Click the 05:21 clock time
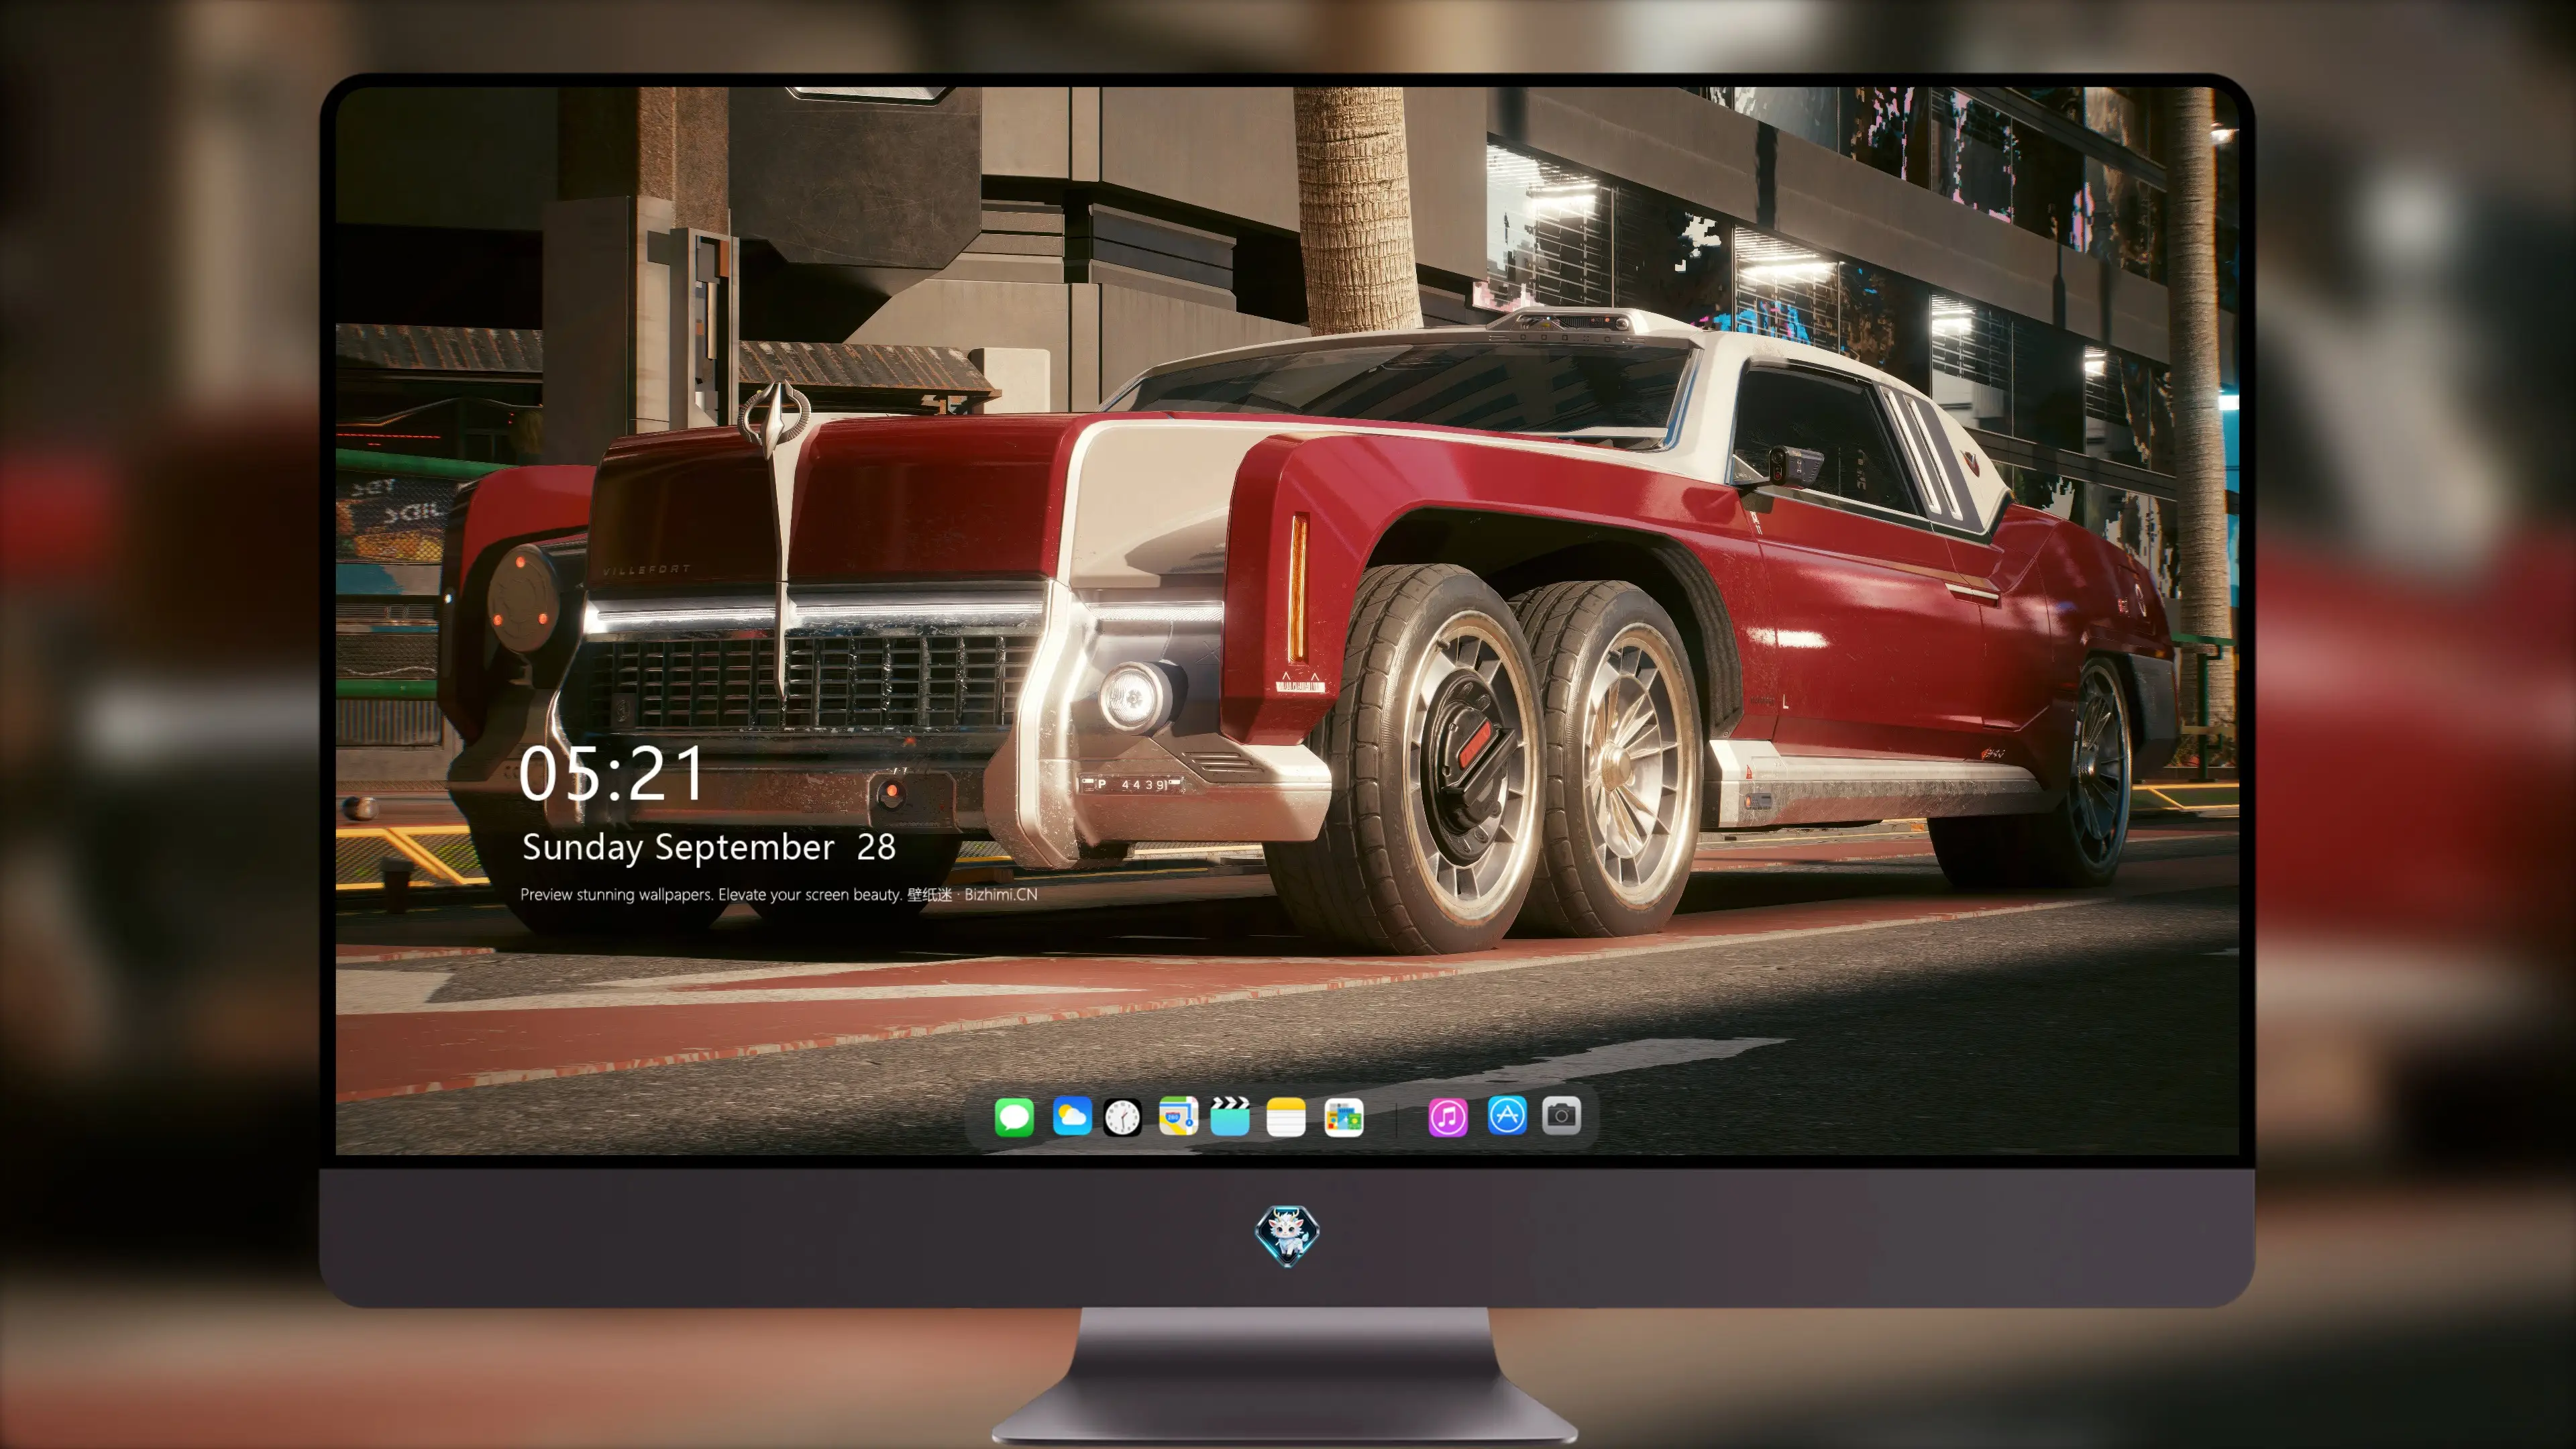This screenshot has width=2576, height=1449. click(x=611, y=773)
